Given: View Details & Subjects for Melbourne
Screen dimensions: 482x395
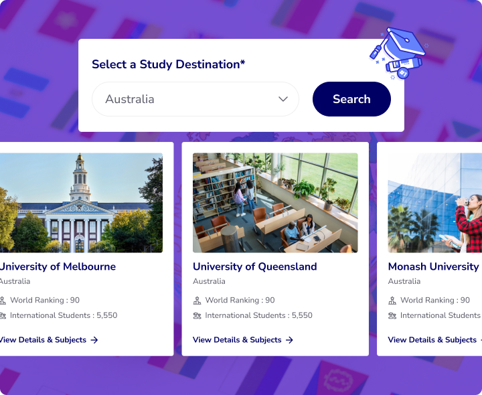Looking at the screenshot, I should 49,339.
